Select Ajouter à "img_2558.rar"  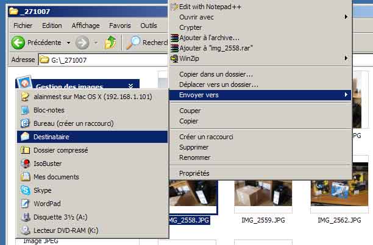(260, 49)
